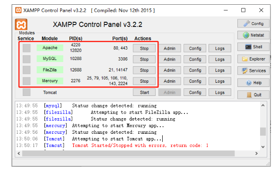Click the log scroll-left arrow
This screenshot has height=173, width=279.
pyautogui.click(x=19, y=153)
